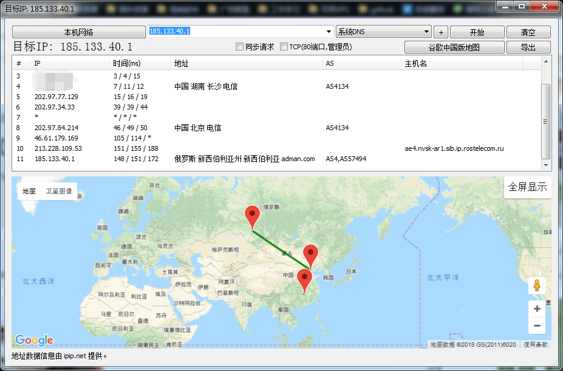Click 清空 to clear results
This screenshot has height=371, width=563.
click(528, 32)
